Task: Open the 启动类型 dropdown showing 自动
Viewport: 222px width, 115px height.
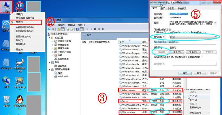Action: click(193, 37)
